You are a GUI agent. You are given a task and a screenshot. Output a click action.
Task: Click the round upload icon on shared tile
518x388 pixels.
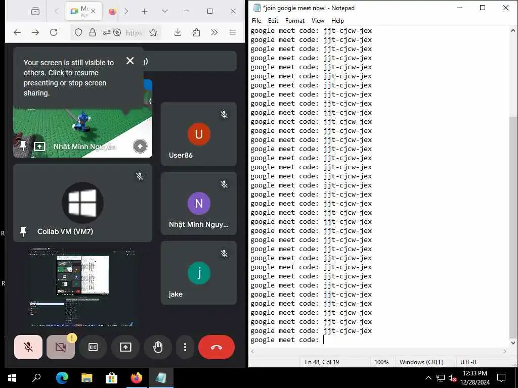pos(140,146)
